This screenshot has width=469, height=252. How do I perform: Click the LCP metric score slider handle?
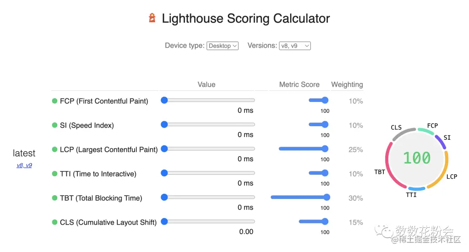pyautogui.click(x=325, y=149)
